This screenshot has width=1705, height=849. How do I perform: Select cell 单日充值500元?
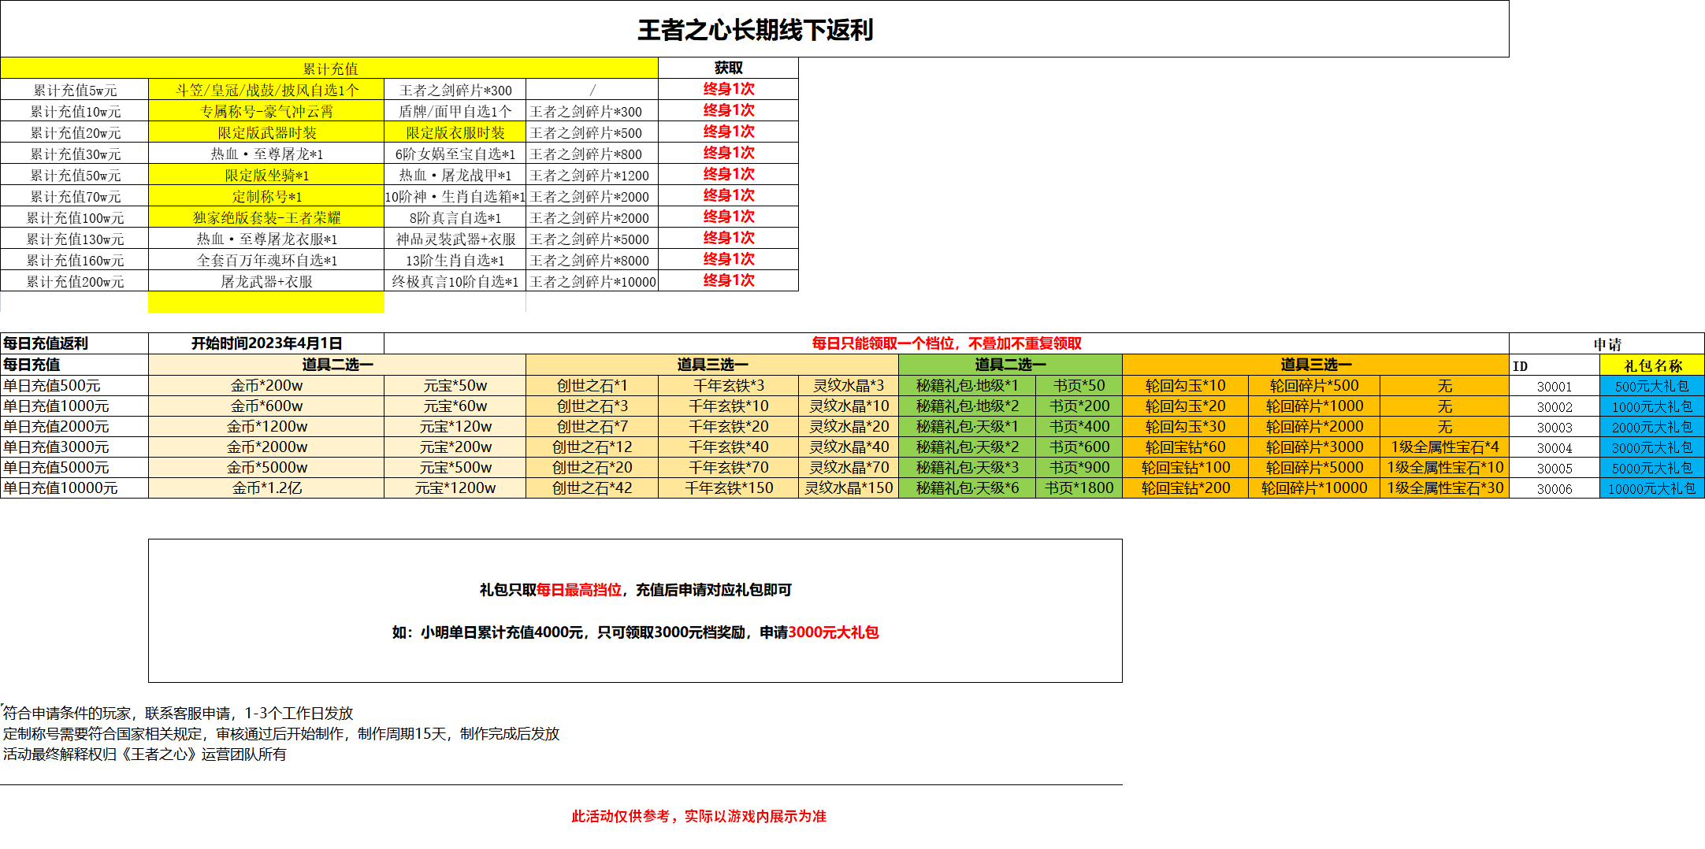[75, 386]
